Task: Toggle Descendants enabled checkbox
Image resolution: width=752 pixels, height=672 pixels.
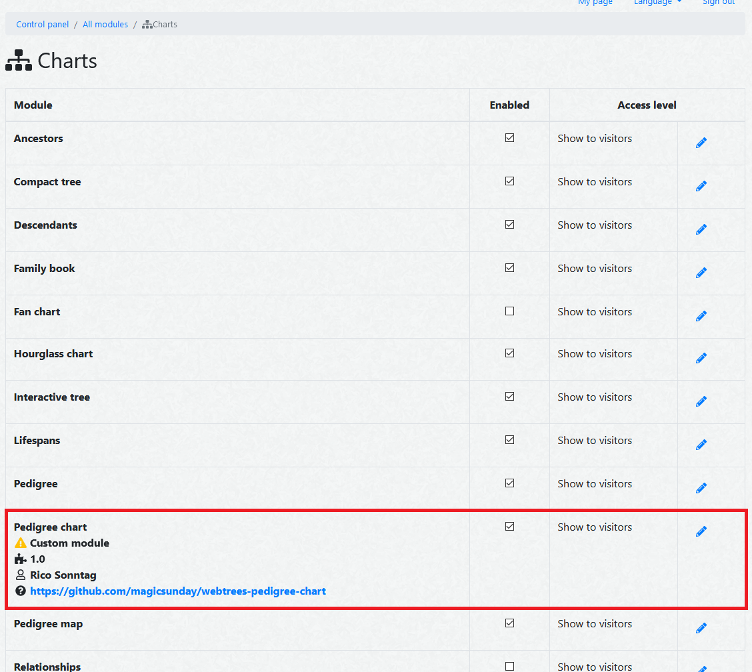Action: tap(510, 224)
